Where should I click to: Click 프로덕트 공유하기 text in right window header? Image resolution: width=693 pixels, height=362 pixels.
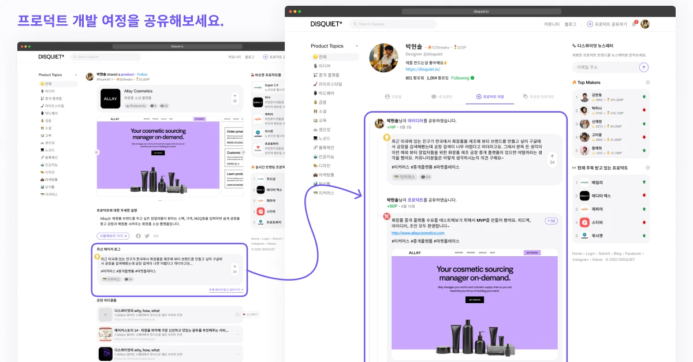point(610,24)
